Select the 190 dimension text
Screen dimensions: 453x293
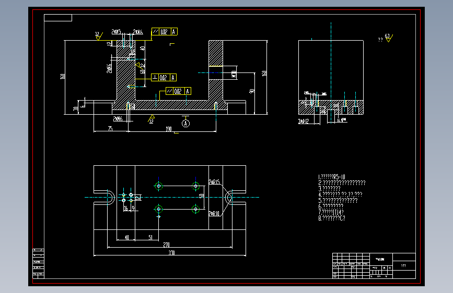tap(169, 129)
